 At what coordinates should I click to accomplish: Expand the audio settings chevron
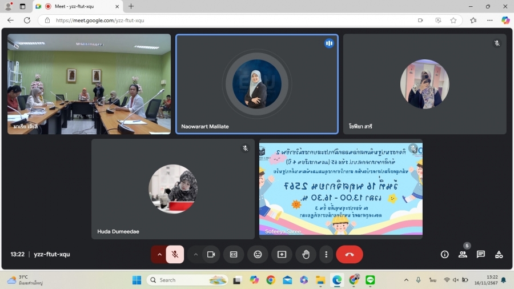pyautogui.click(x=159, y=254)
